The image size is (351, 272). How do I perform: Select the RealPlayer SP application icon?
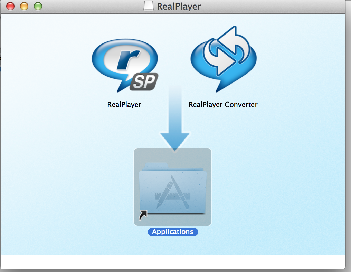coord(125,65)
